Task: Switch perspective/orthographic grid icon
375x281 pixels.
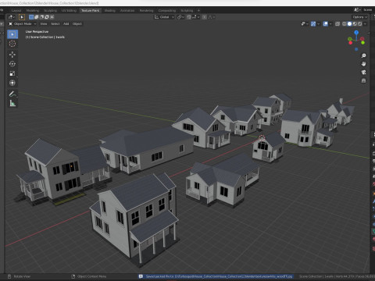Action: click(364, 80)
